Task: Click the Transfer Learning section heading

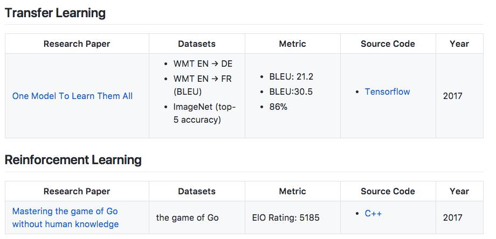Action: pos(55,13)
